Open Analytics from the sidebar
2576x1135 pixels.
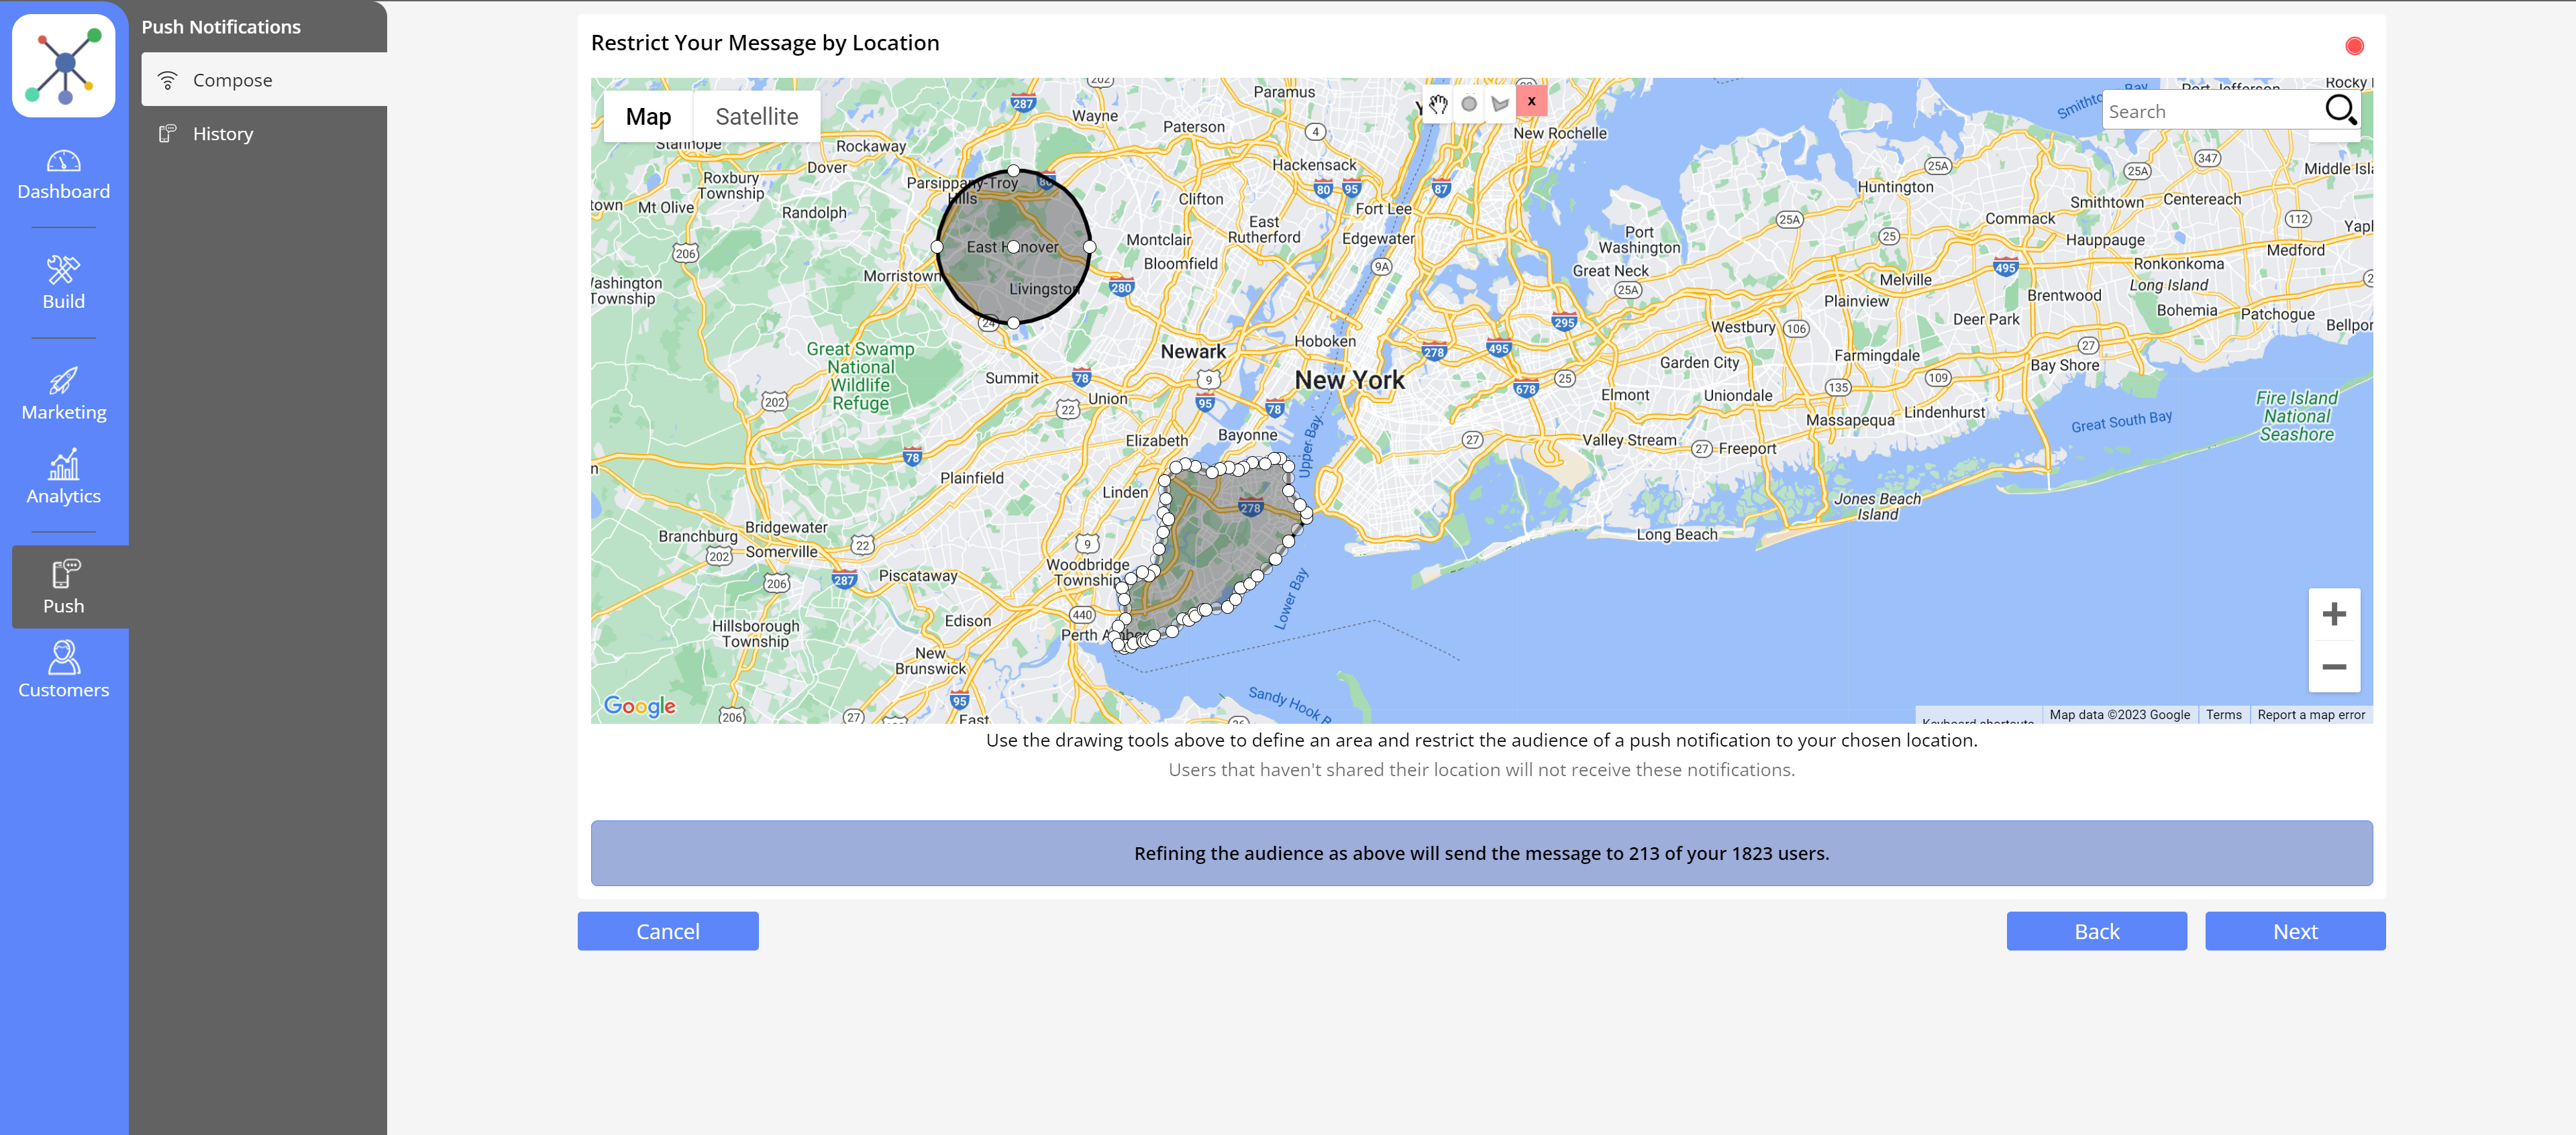click(64, 478)
